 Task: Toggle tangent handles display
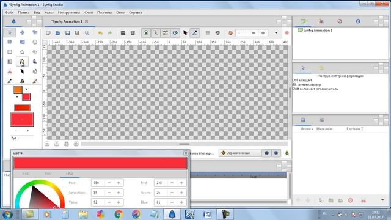pyautogui.click(x=166, y=33)
